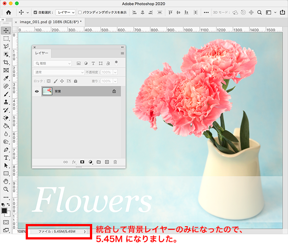Select the Pen tool
Viewport: 288px width, 243px height.
click(6, 150)
